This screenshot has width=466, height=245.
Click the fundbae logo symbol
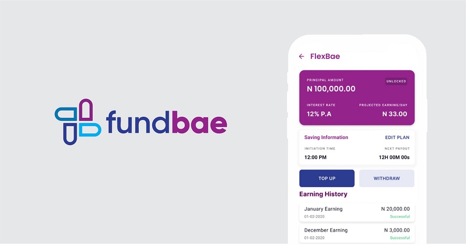click(x=78, y=122)
